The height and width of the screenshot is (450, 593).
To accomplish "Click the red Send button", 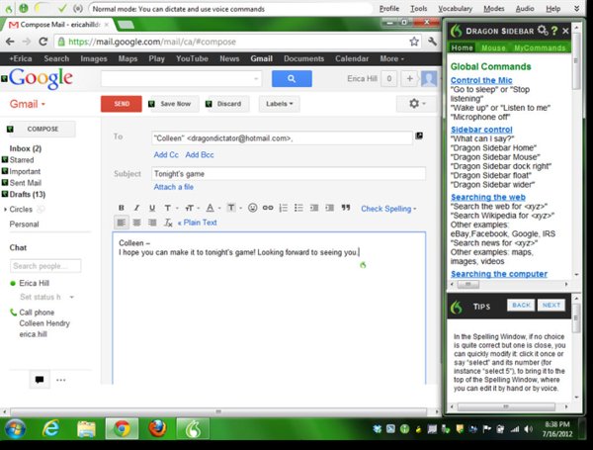I will [x=122, y=104].
